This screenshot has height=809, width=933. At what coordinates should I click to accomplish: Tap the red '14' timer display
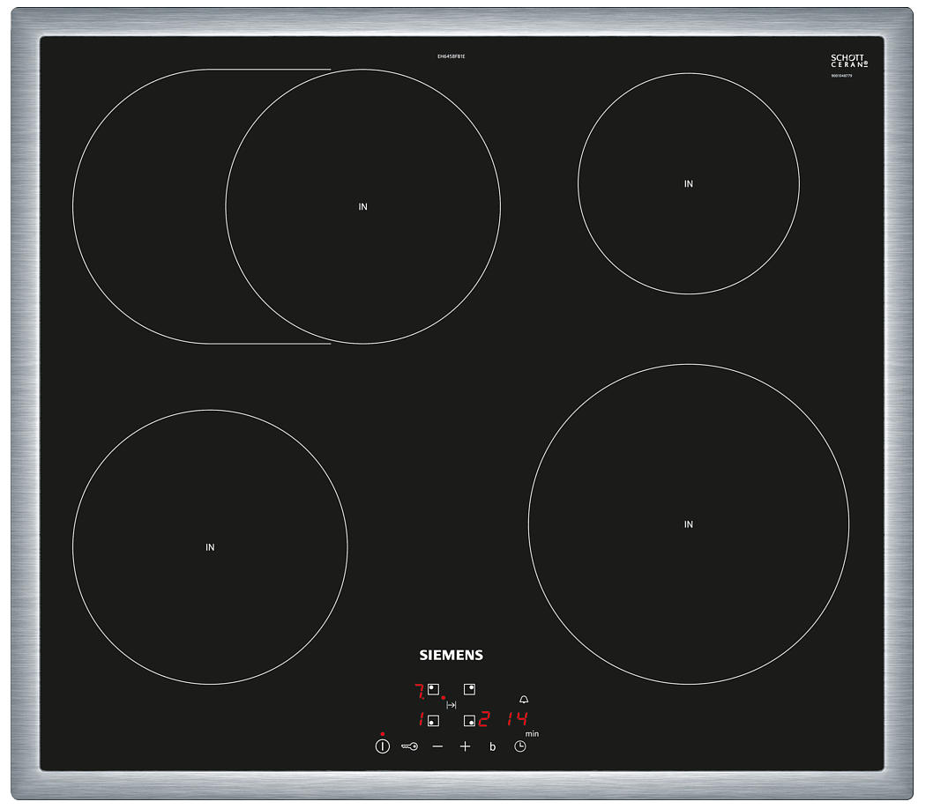[x=517, y=719]
